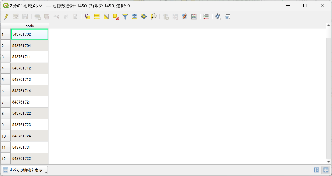The image size is (332, 176).
Task: Click the cell containing 543761723
Action: [29, 125]
